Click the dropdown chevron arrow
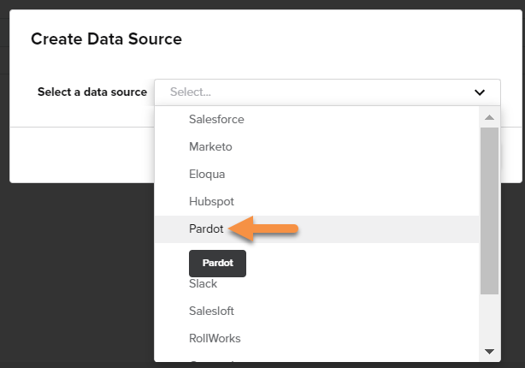525x368 pixels. point(480,92)
